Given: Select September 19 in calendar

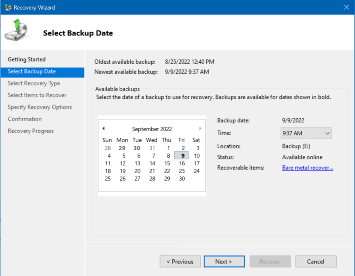Looking at the screenshot, I should (x=122, y=171).
